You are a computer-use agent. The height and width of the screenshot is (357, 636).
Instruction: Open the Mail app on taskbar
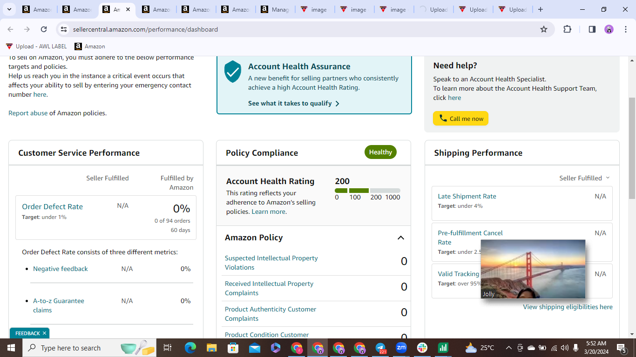[x=254, y=348]
